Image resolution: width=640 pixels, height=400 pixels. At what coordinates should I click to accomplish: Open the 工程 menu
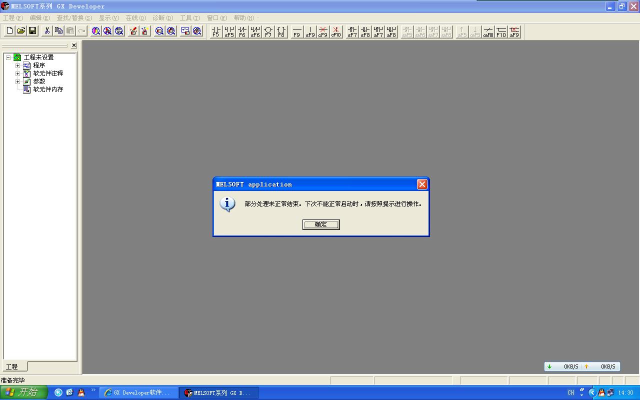[13, 18]
